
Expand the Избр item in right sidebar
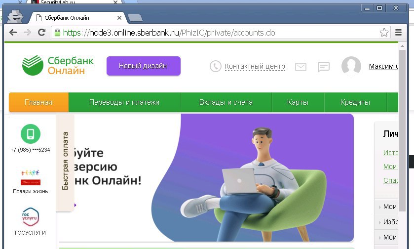[388, 222]
